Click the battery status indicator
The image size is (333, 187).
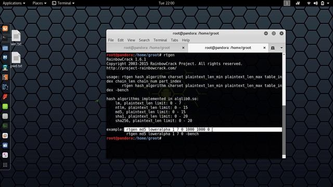(323, 3)
